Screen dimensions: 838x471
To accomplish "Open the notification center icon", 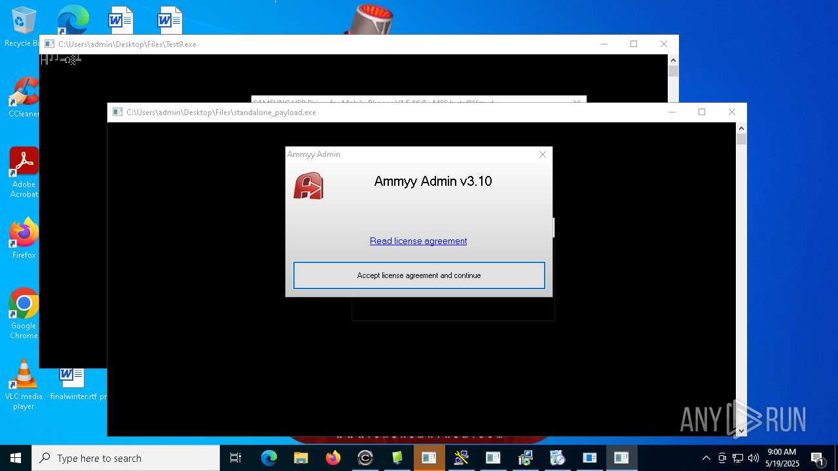I will coord(817,458).
